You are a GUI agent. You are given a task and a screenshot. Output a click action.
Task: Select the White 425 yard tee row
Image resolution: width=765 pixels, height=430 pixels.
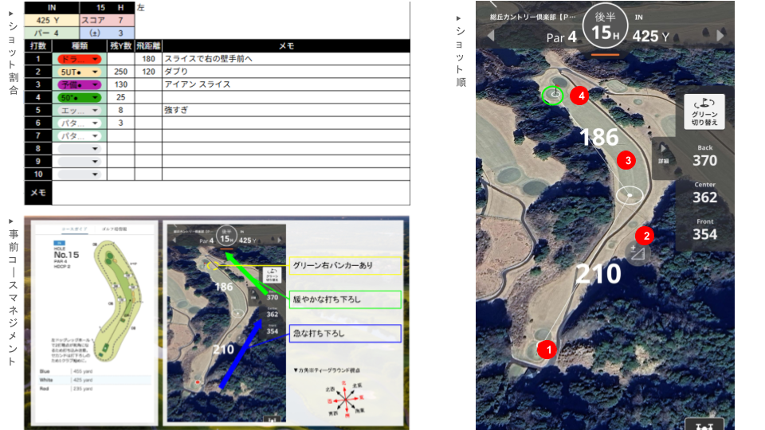point(89,380)
